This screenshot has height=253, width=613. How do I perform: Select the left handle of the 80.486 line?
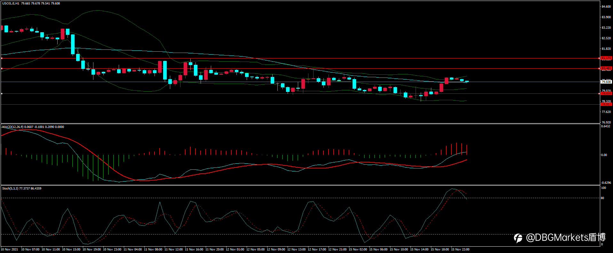click(2, 68)
